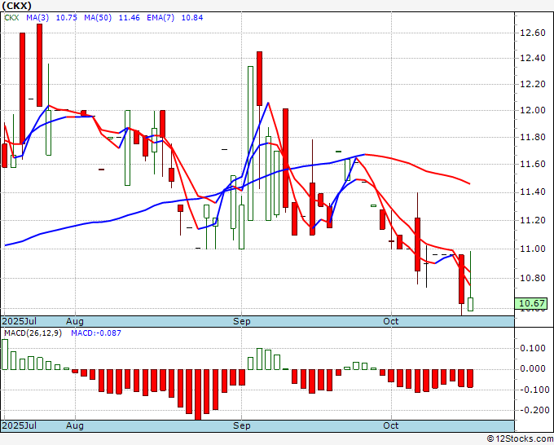The height and width of the screenshot is (445, 554).
Task: Click the 11.60 price axis label
Action: 533,164
